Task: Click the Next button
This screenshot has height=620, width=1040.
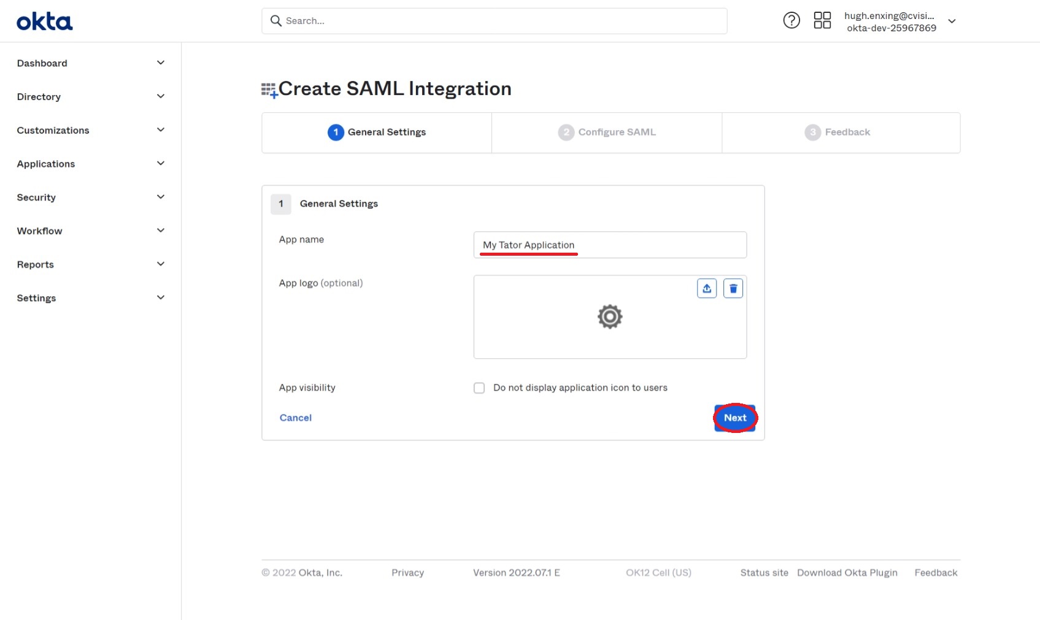Action: pyautogui.click(x=735, y=418)
